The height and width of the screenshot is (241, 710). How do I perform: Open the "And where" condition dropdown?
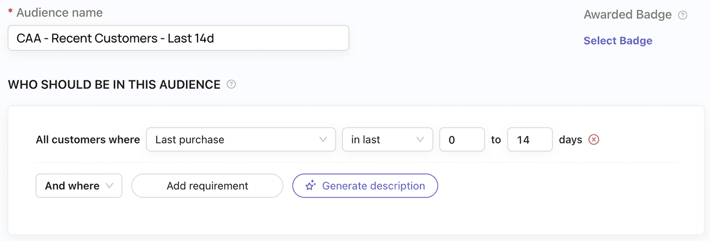[79, 186]
